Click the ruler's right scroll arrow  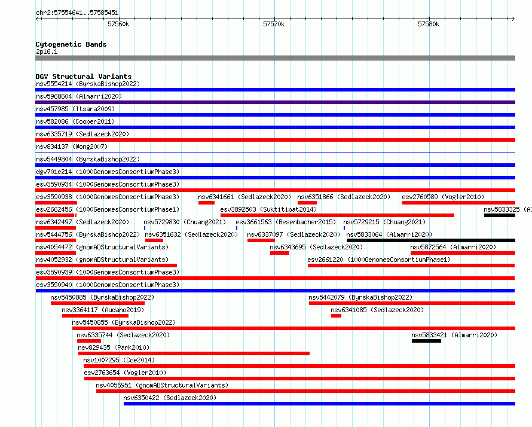point(513,19)
